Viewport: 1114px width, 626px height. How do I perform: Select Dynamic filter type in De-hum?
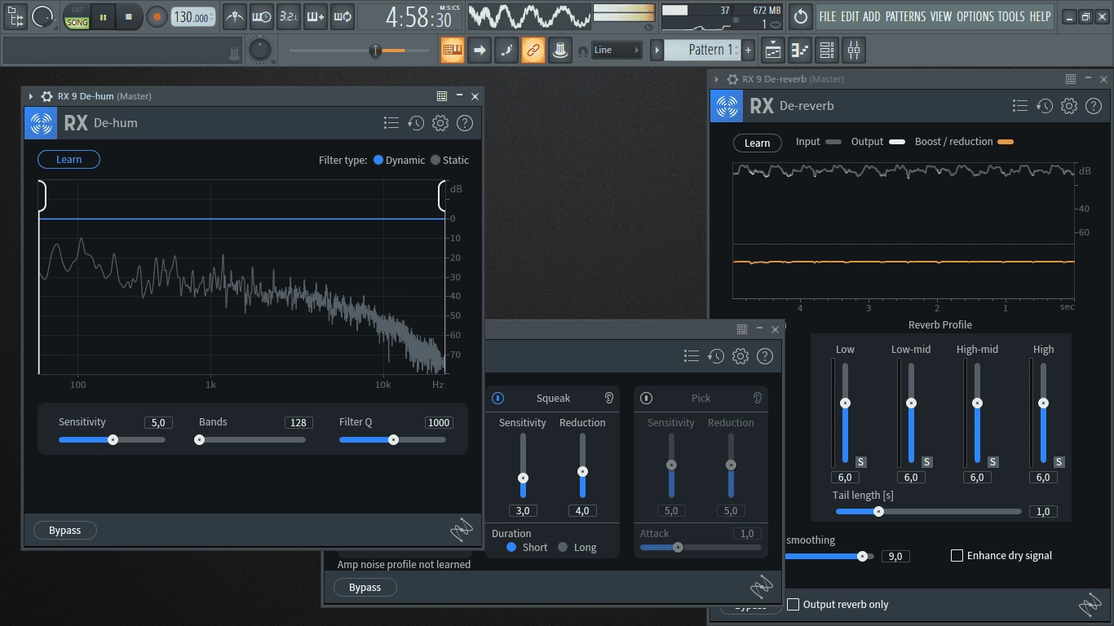[x=378, y=160]
